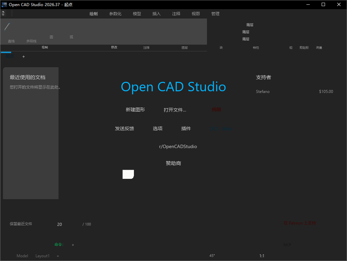The width and height of the screenshot is (347, 261).
Task: Click 新建图形 to create a drawing
Action: (x=135, y=110)
